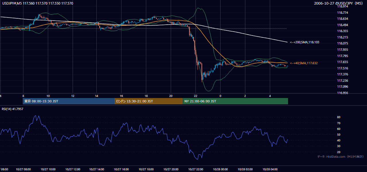The height and width of the screenshot is (172, 367).
Task: Click price axis value 118.914
Action: pos(342,7)
